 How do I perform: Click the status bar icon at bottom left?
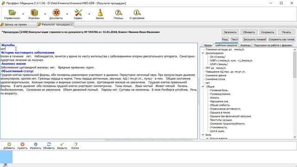(x=5, y=165)
